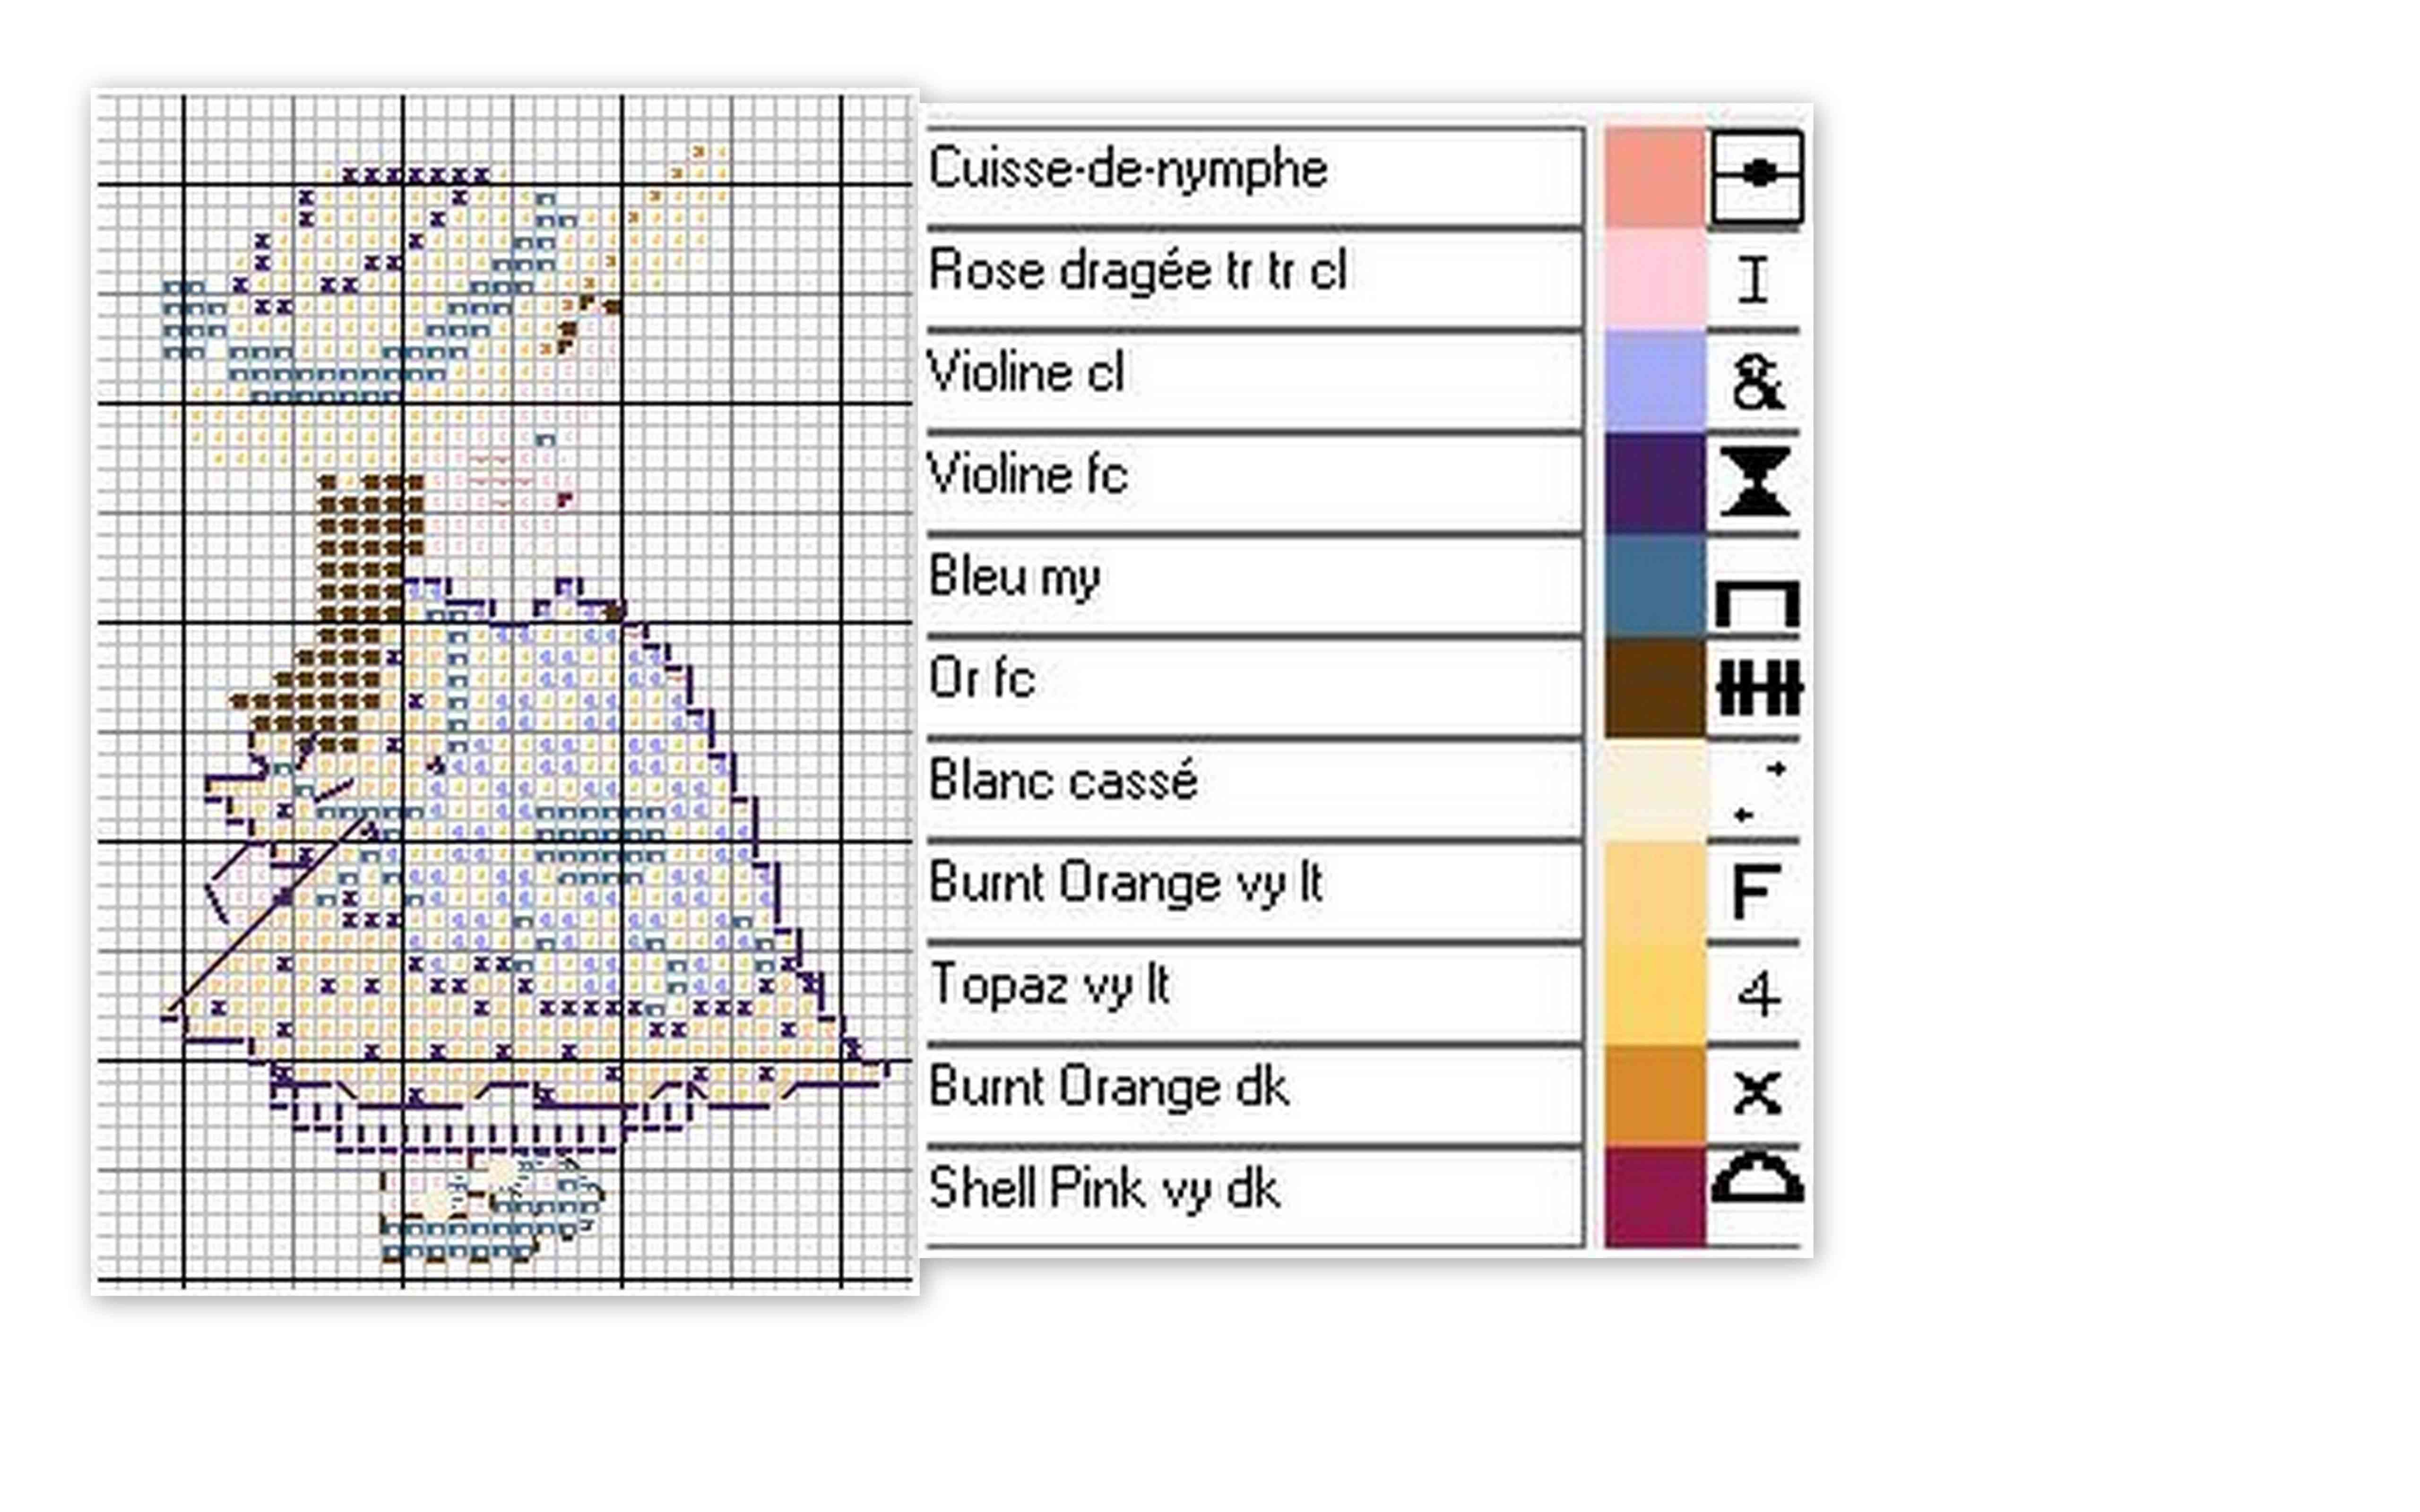Select the I symbol for Rose dragée
Image resolution: width=2420 pixels, height=1512 pixels.
[1753, 279]
